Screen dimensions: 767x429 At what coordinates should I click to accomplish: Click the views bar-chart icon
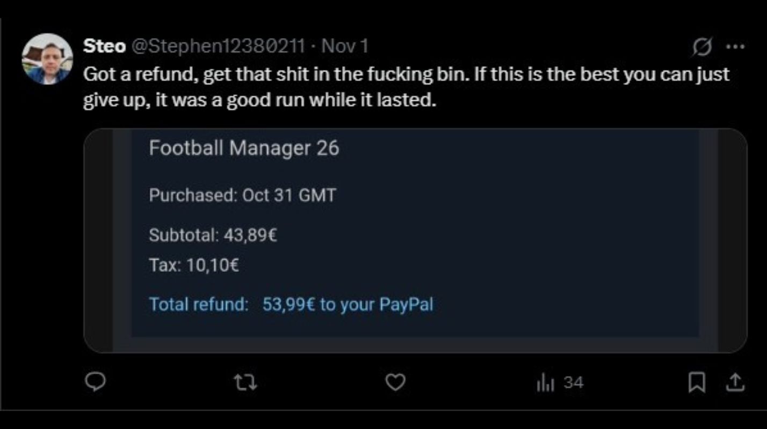tap(545, 382)
